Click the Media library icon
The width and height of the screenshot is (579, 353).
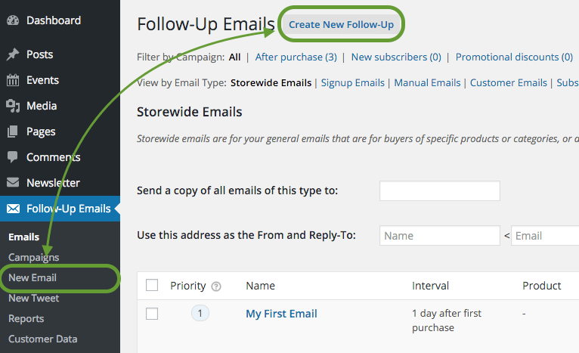pyautogui.click(x=12, y=106)
